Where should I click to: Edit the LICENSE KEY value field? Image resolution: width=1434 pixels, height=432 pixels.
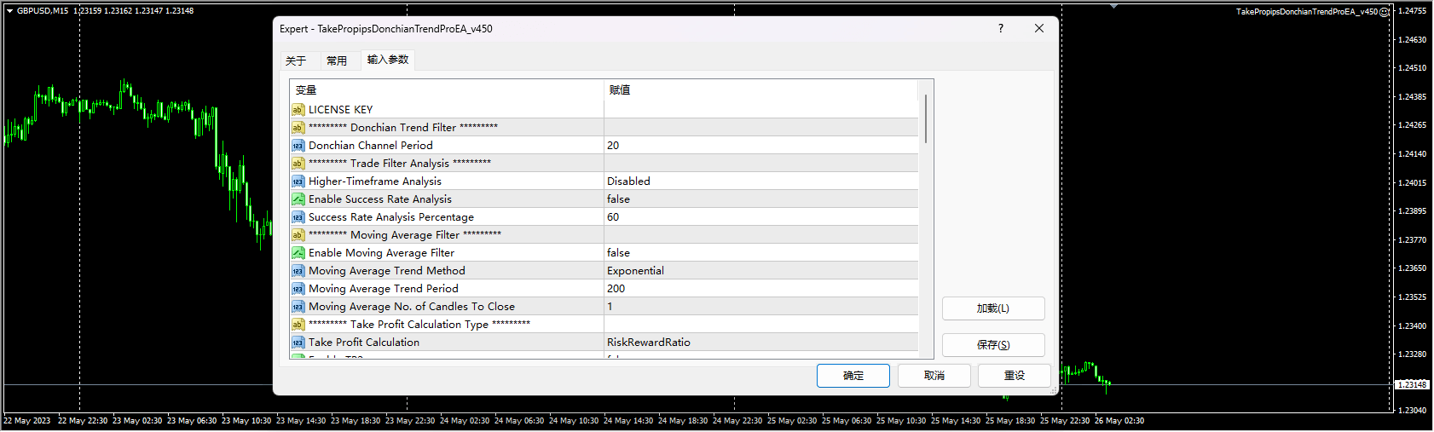click(x=761, y=109)
